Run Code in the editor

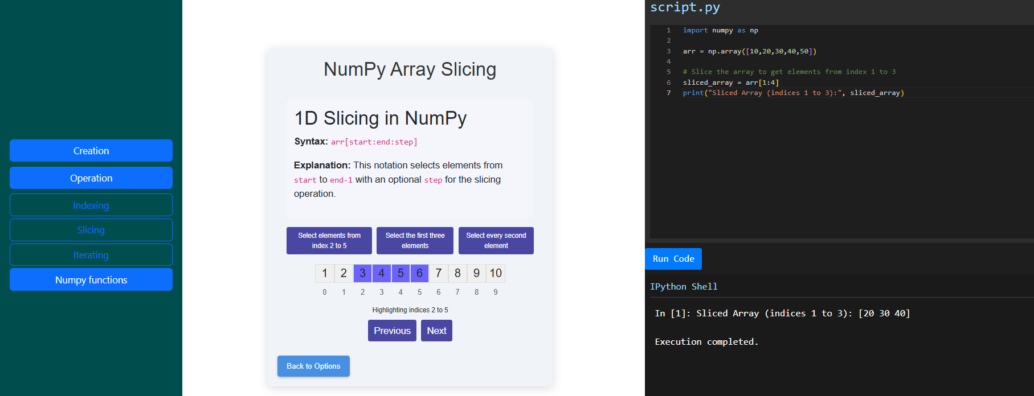(x=673, y=259)
